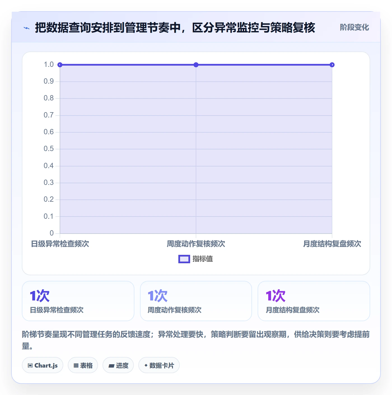392x395 pixels.
Task: Click the x-axis label 周度动作复核频次
Action: click(x=196, y=244)
